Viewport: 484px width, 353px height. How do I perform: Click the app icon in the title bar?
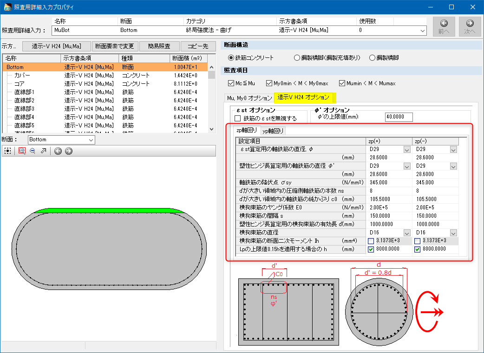click(x=7, y=7)
